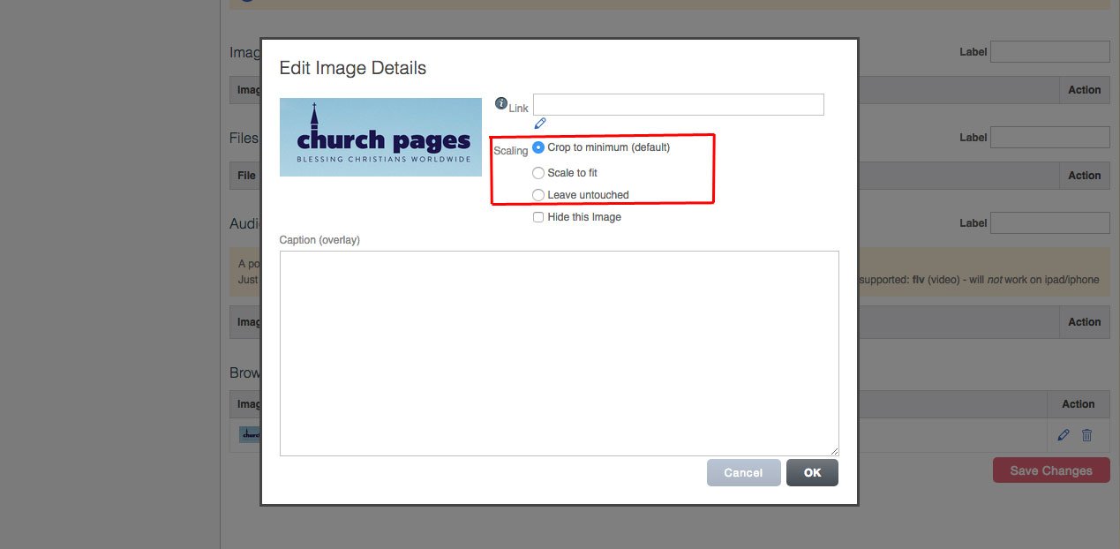The height and width of the screenshot is (549, 1120).
Task: Click the Files section heading
Action: (244, 138)
